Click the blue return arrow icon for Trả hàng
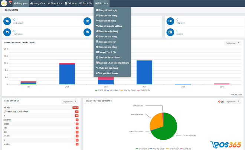 (7, 32)
